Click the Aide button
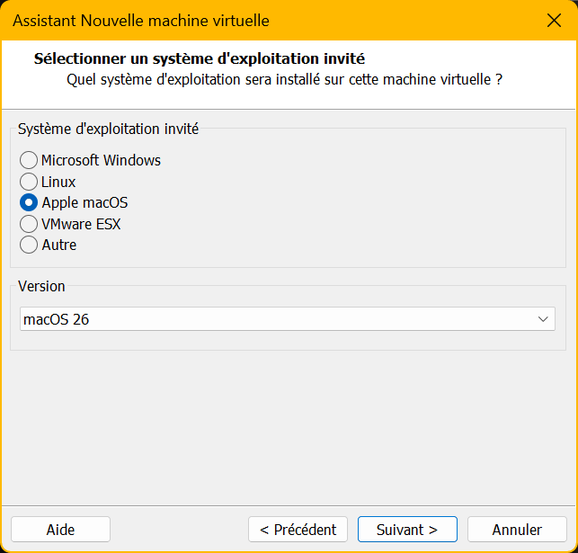 (60, 530)
